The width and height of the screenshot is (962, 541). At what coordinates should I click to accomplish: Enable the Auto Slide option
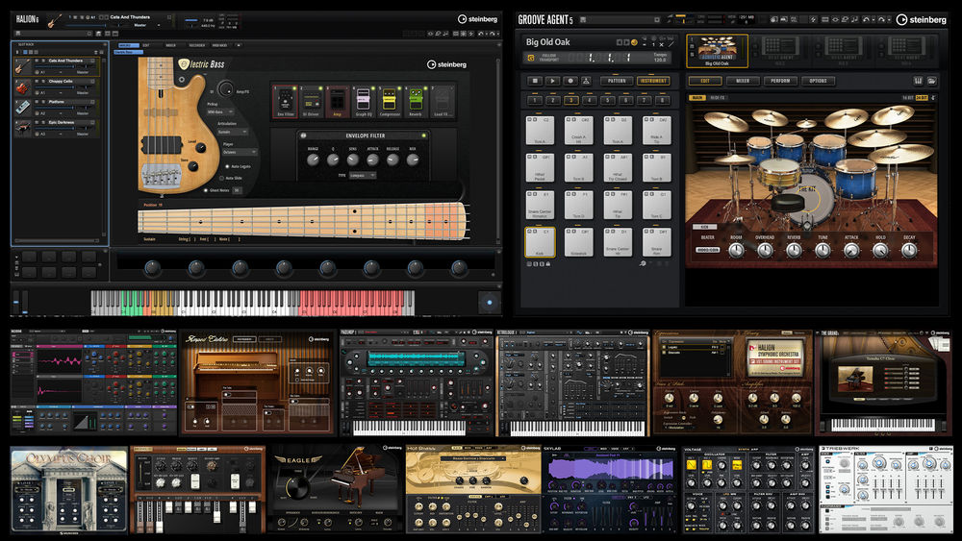point(221,179)
